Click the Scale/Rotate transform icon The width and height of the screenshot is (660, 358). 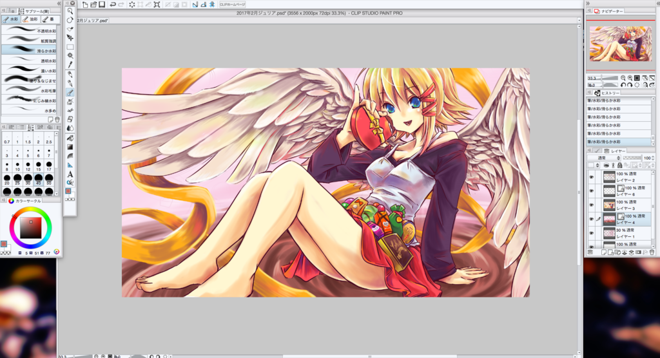click(x=157, y=5)
